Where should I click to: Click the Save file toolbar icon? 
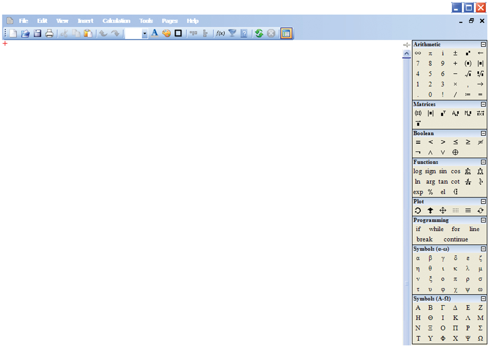37,33
